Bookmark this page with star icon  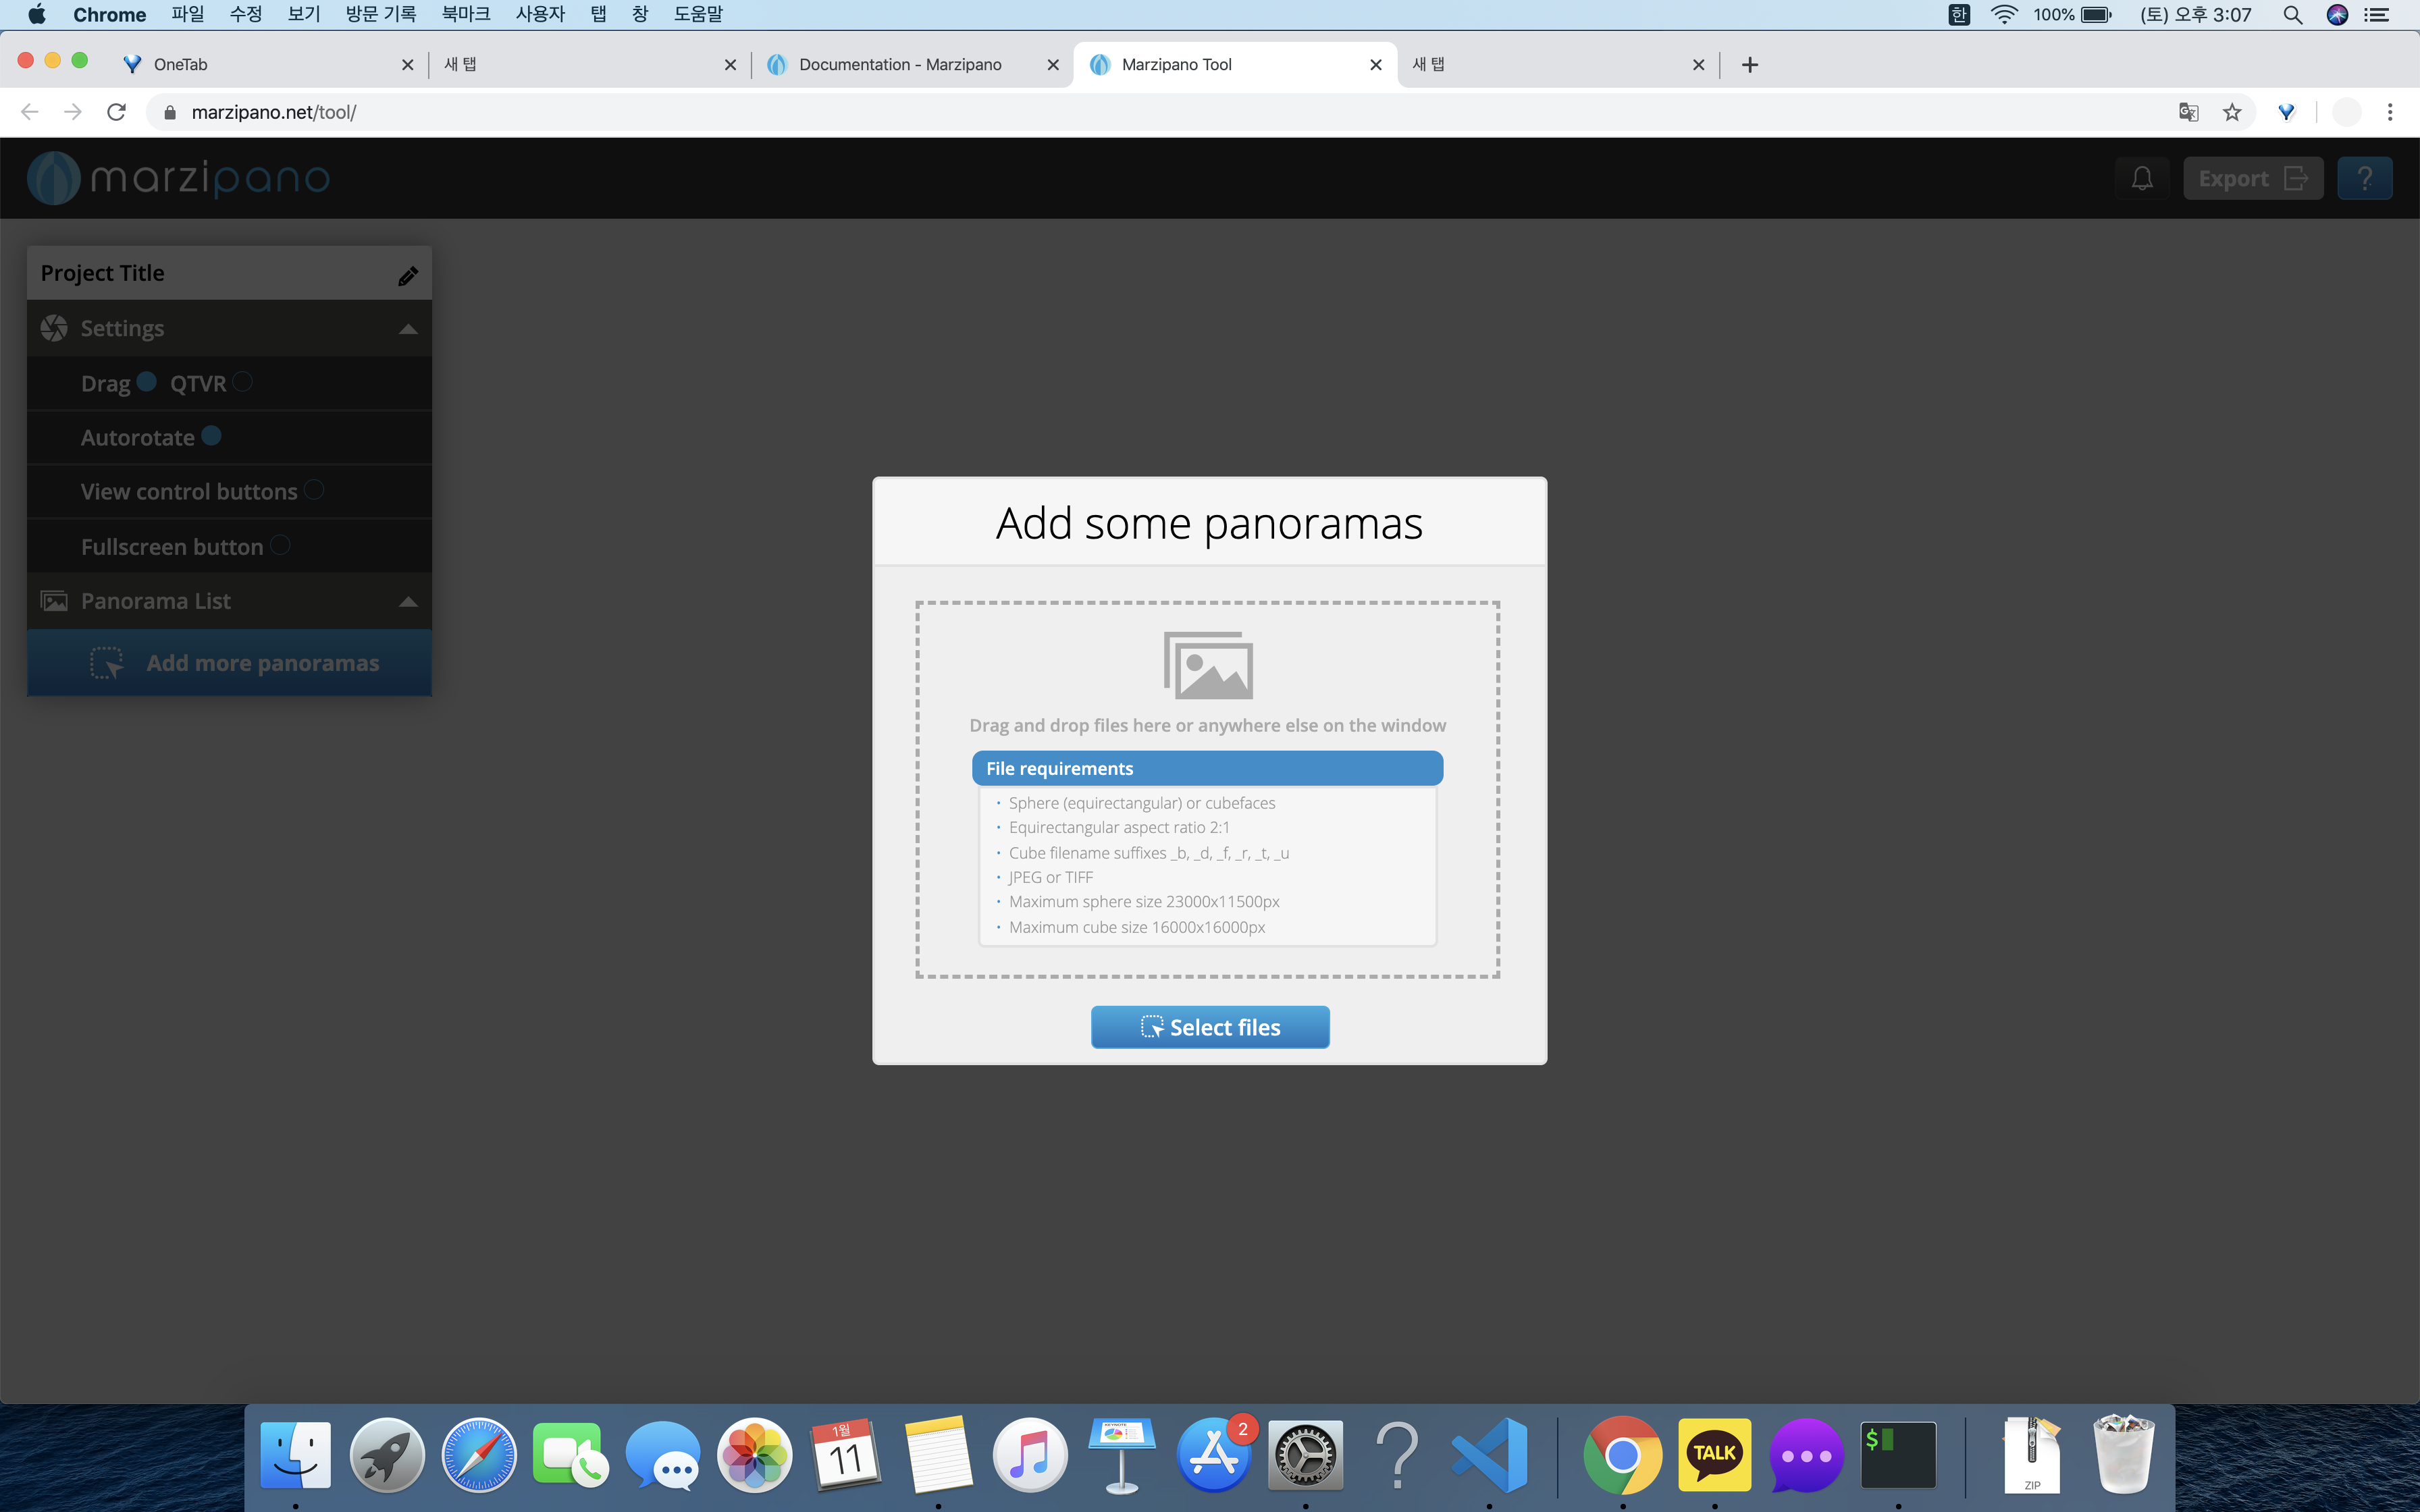click(2232, 112)
